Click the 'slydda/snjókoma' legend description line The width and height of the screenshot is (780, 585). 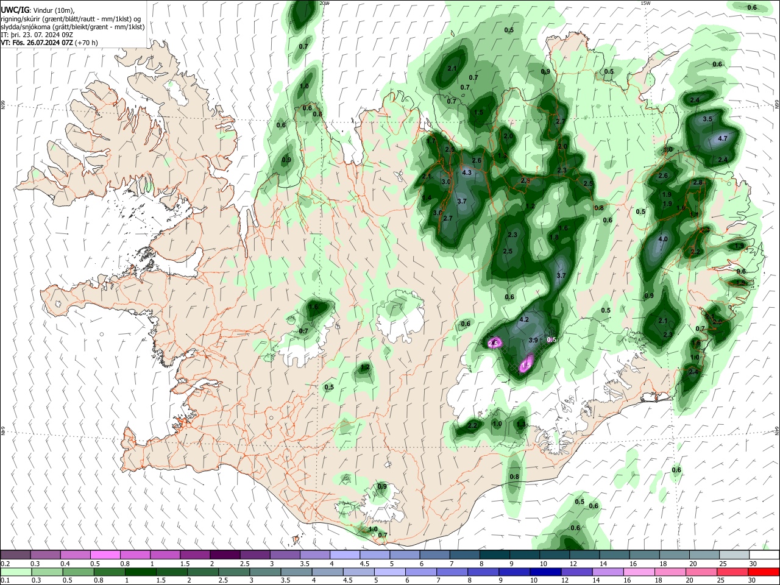pyautogui.click(x=73, y=27)
